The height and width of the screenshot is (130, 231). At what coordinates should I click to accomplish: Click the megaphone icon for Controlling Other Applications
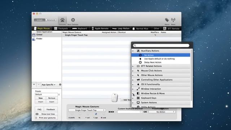[138, 80]
